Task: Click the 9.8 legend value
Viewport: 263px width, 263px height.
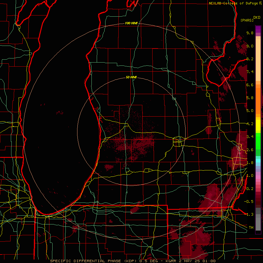Action: (x=250, y=33)
